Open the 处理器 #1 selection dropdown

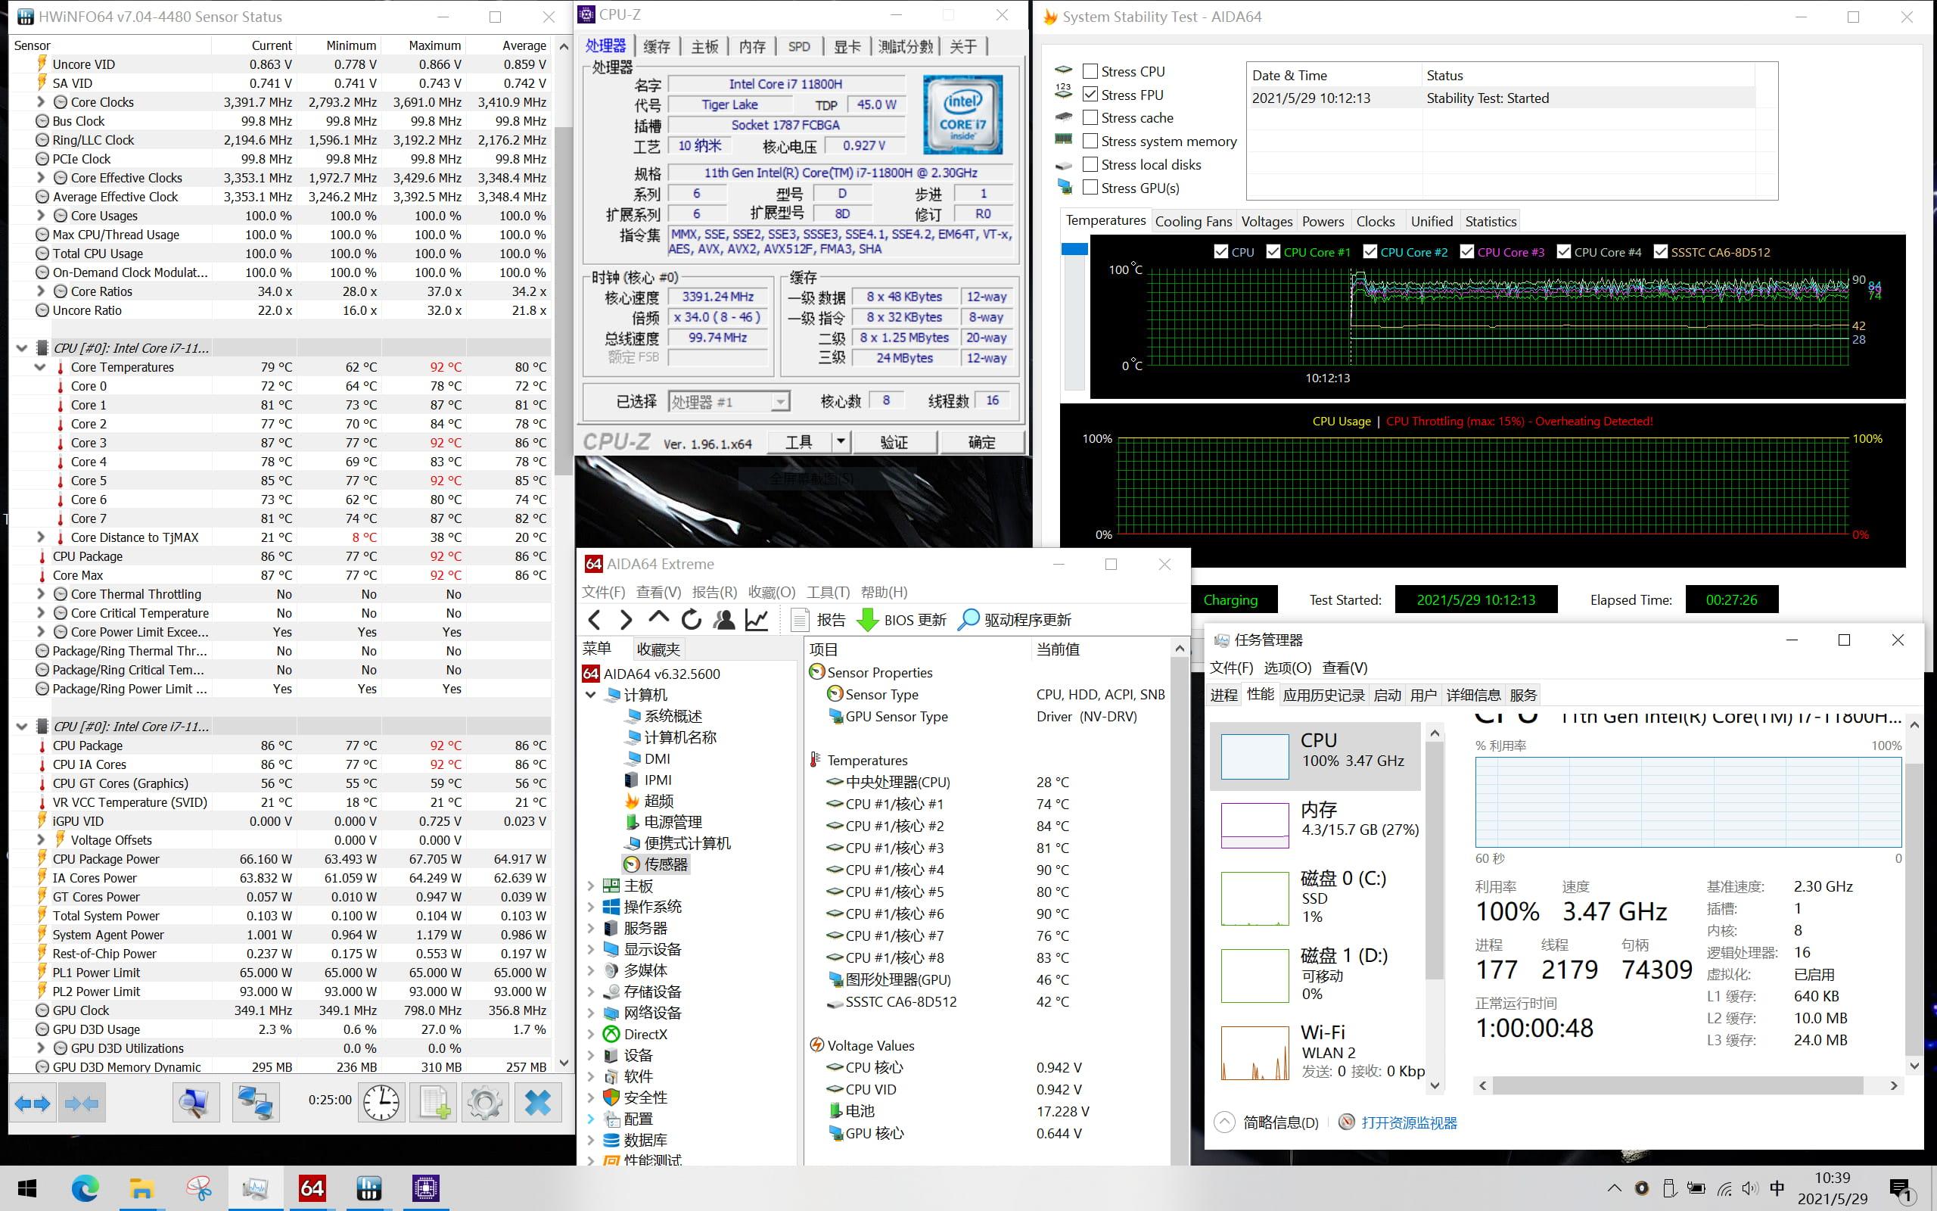tap(729, 401)
